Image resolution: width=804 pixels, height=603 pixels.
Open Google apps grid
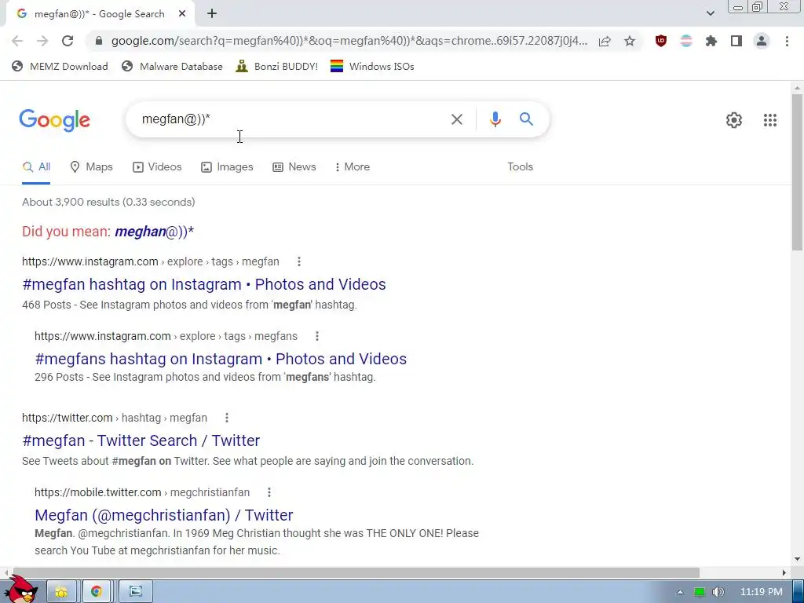[x=769, y=120]
